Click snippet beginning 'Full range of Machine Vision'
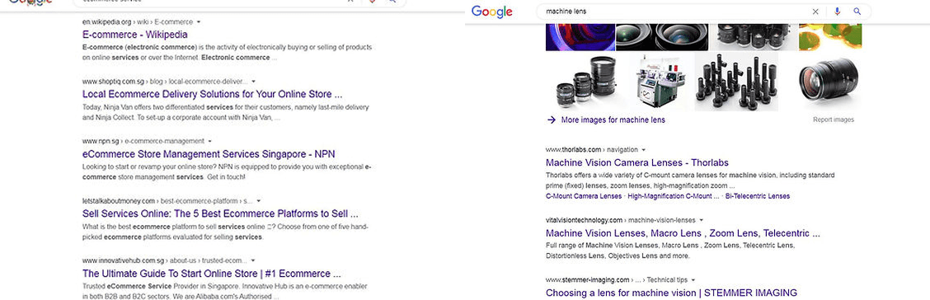930x300 pixels. coord(669,251)
